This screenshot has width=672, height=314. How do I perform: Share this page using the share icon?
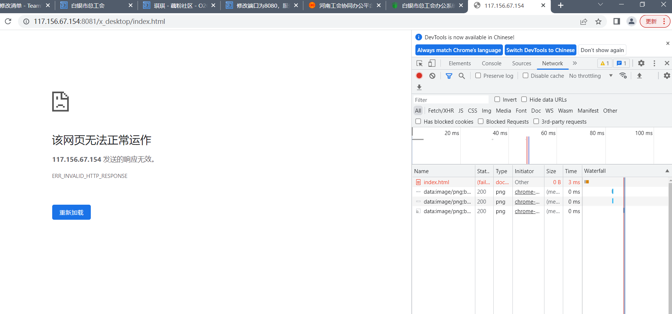tap(583, 22)
